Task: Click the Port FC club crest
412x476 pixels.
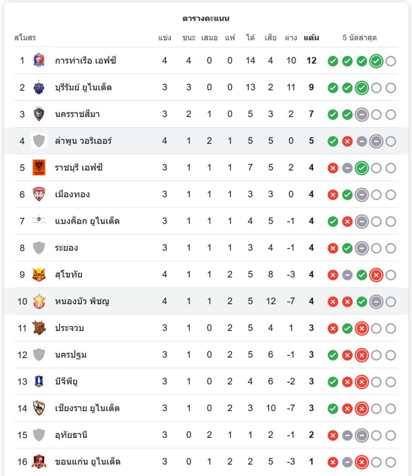Action: (x=39, y=60)
